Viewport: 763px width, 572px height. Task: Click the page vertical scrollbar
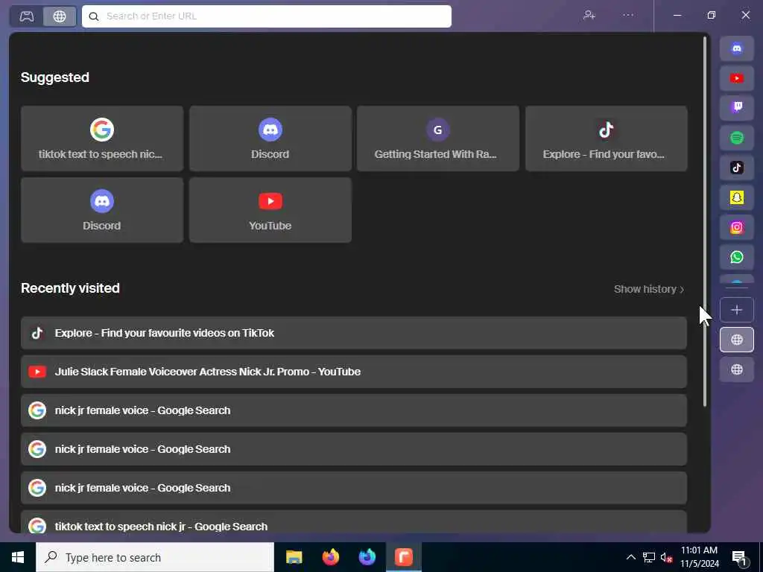pos(705,222)
